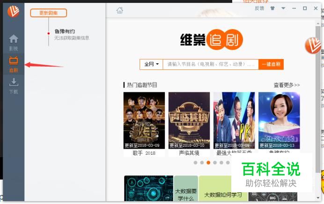Click the scrollbar up arrow

pos(318,24)
